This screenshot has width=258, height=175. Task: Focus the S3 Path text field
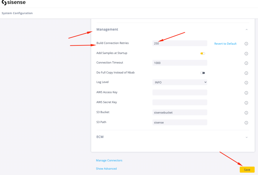pos(180,122)
